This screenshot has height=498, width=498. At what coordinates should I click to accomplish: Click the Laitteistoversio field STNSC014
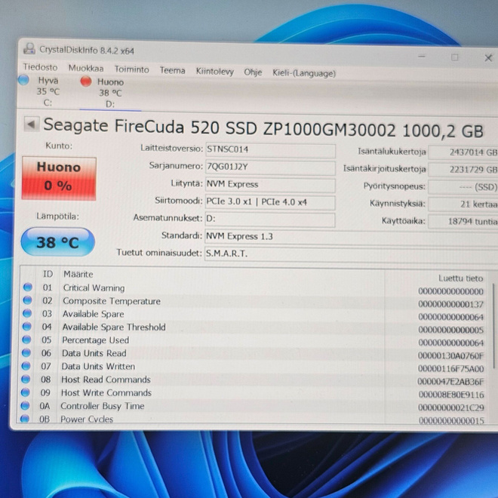tap(270, 150)
